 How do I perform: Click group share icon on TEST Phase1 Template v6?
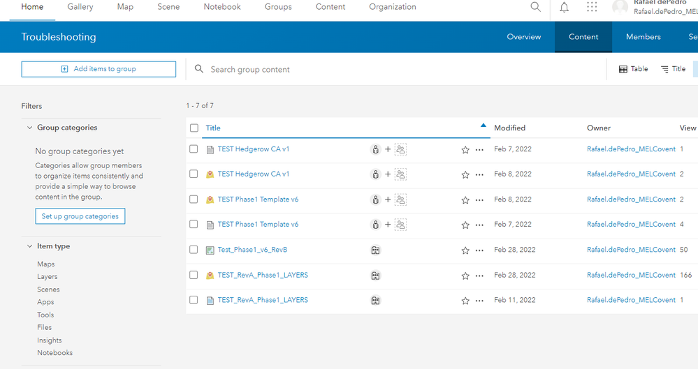coord(400,199)
